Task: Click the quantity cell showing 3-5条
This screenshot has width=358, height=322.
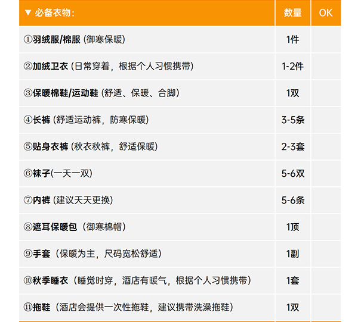Action: [292, 120]
